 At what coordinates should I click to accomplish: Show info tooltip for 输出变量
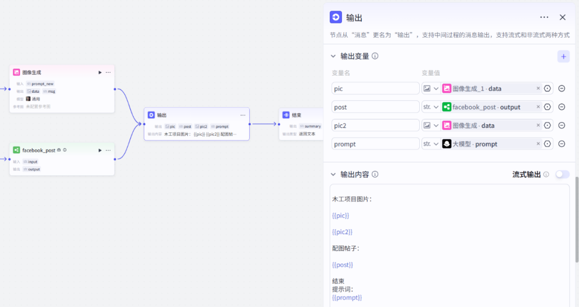click(375, 56)
